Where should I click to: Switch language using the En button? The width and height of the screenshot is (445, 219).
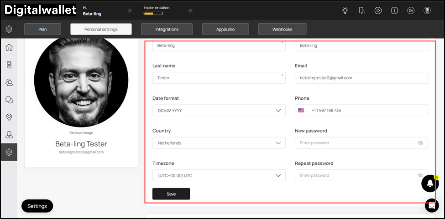coord(411,10)
